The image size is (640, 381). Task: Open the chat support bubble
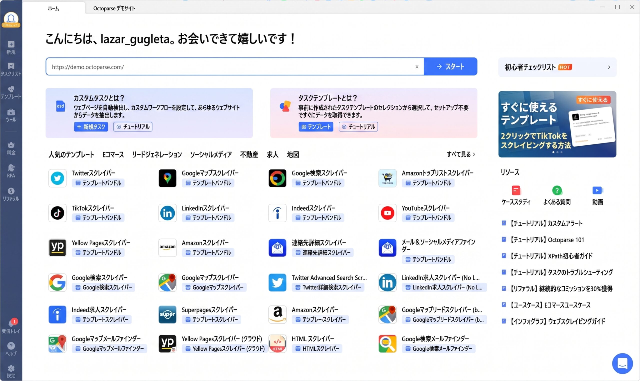(x=622, y=363)
